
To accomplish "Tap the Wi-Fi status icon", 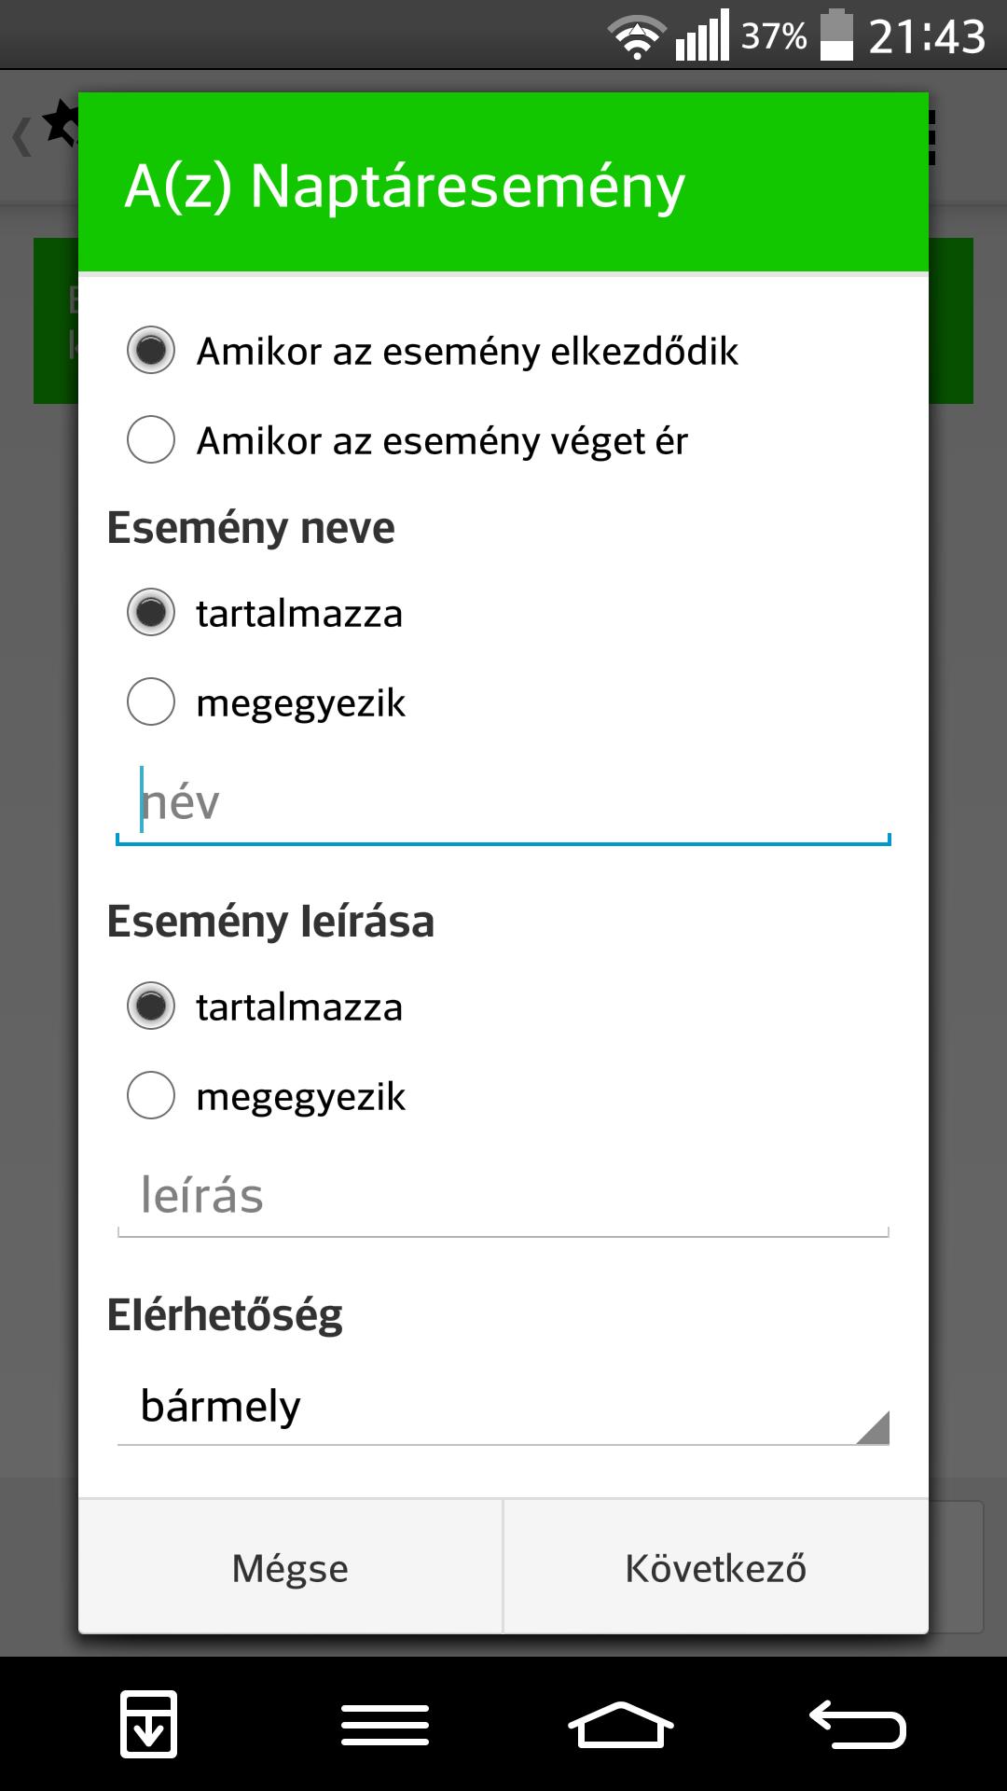I will click(x=637, y=37).
